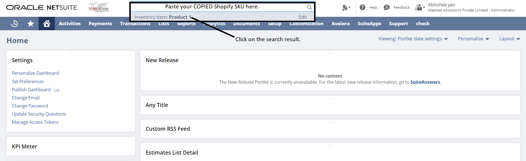Open the Personalize dropdown
This screenshot has width=526, height=161.
pos(473,39)
